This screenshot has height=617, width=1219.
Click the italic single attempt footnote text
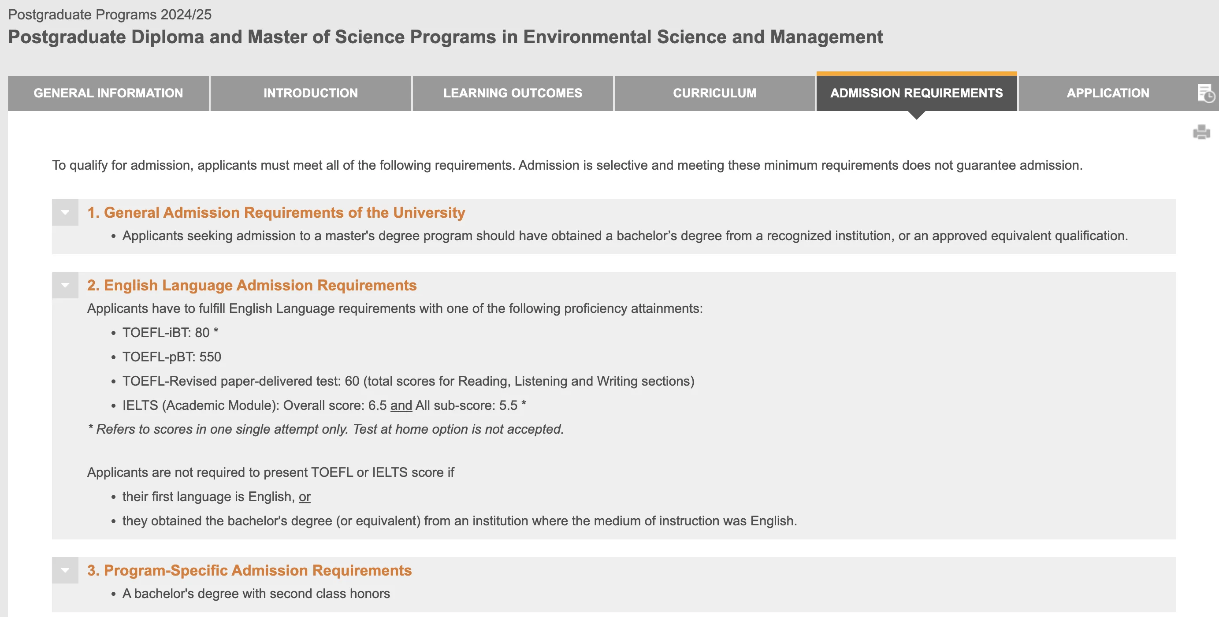point(326,429)
